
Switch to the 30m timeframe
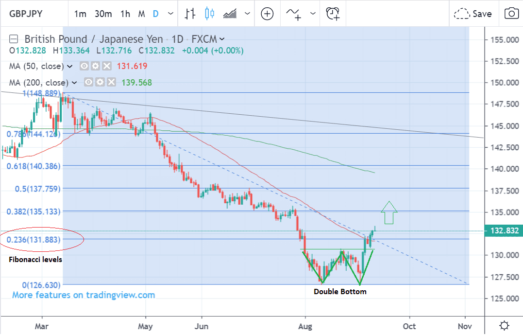point(103,14)
